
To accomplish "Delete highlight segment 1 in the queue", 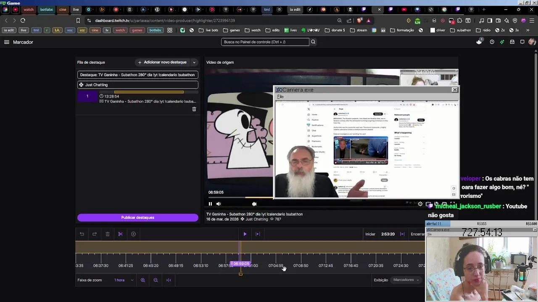I will [194, 109].
